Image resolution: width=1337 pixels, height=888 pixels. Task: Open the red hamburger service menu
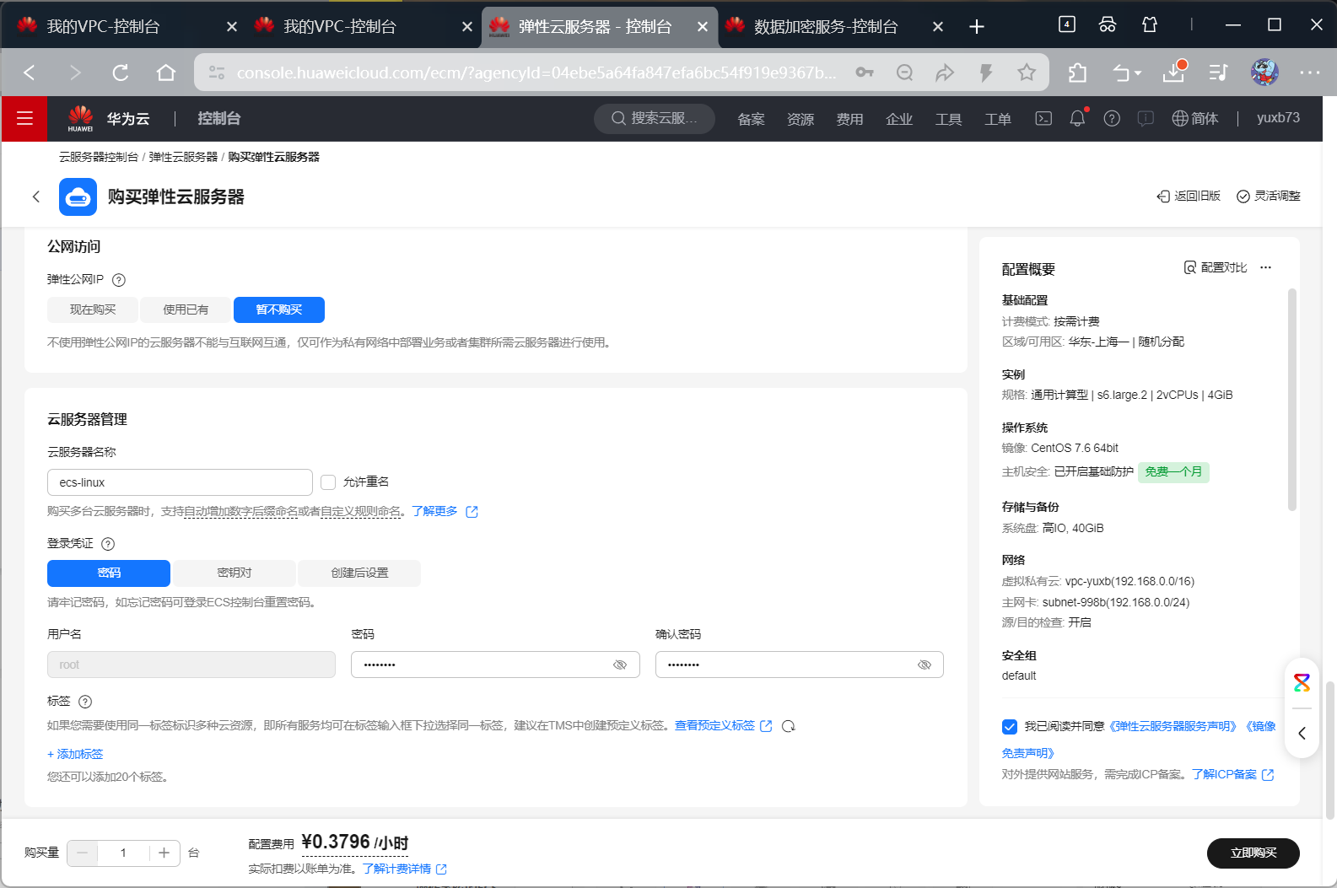(24, 119)
